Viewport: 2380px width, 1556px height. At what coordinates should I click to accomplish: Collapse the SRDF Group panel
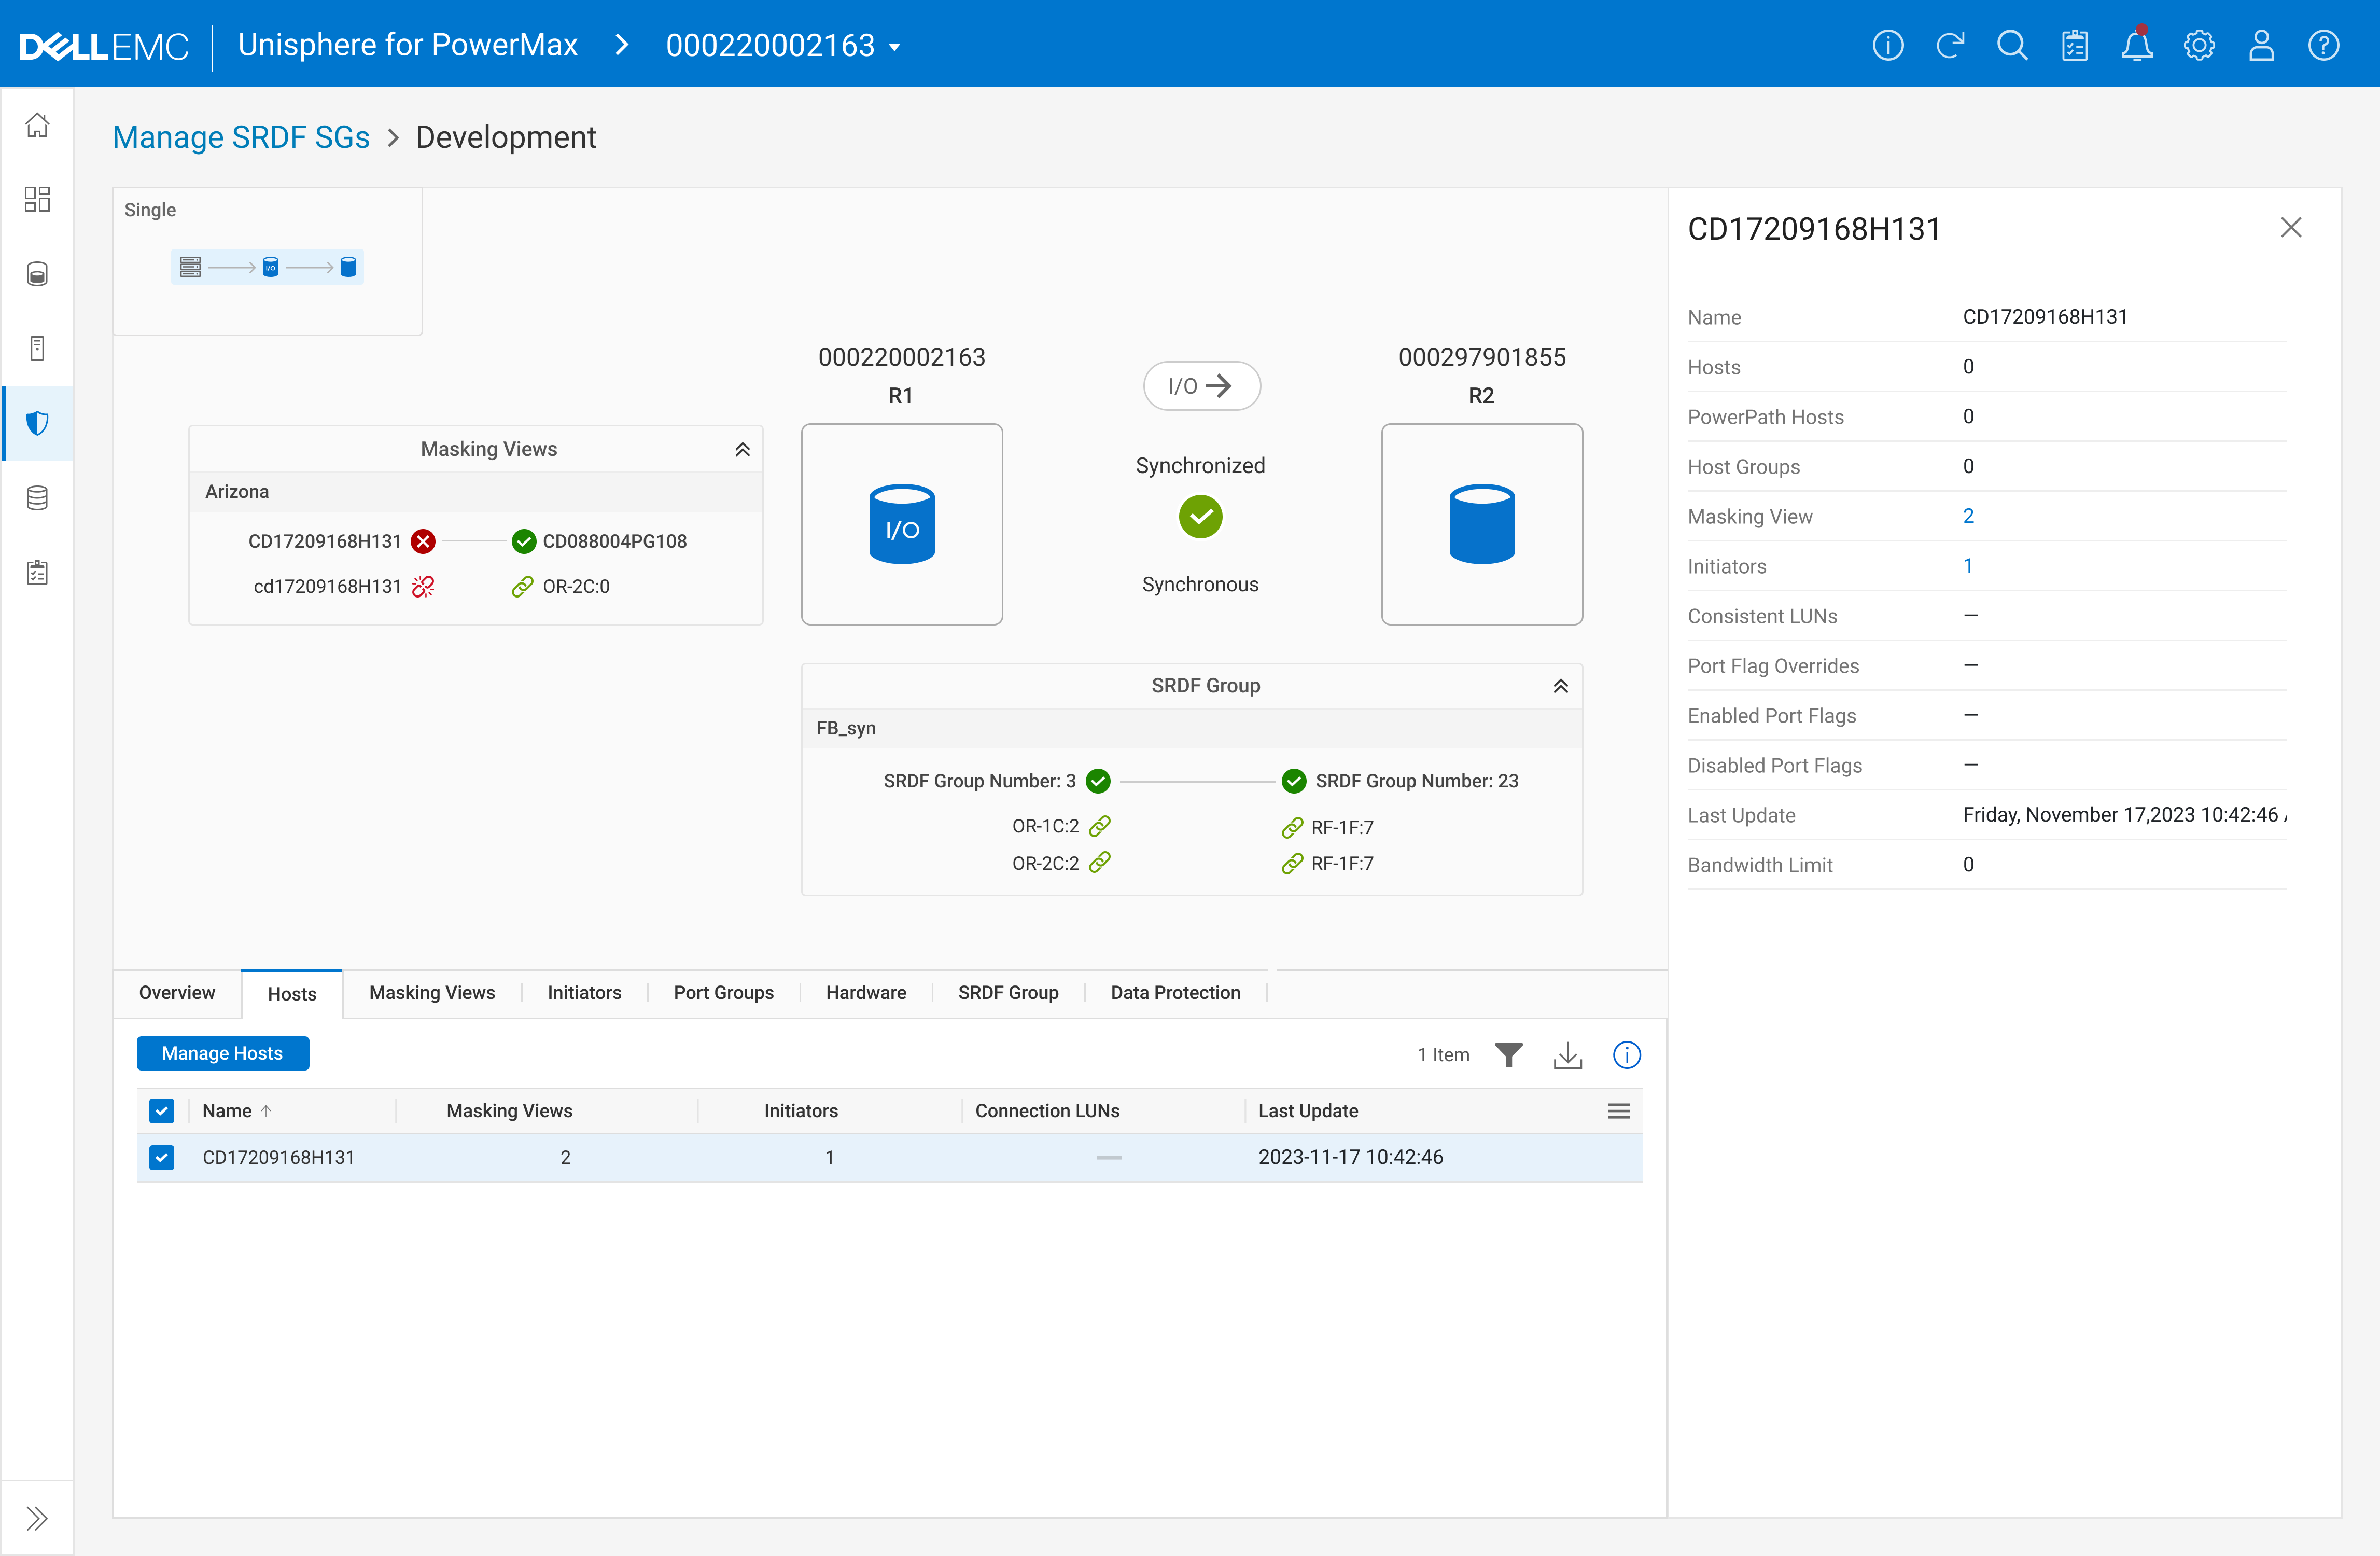pyautogui.click(x=1560, y=686)
